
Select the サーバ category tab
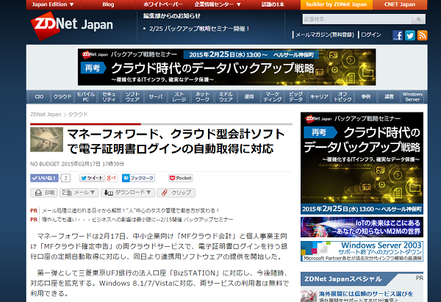(x=156, y=97)
